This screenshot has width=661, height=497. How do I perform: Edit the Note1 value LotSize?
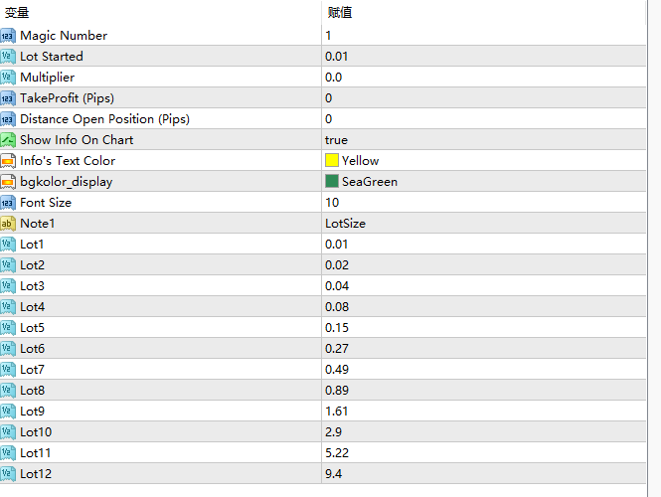345,224
